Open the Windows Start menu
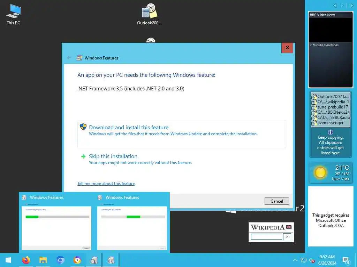357x267 pixels. (x=8, y=260)
